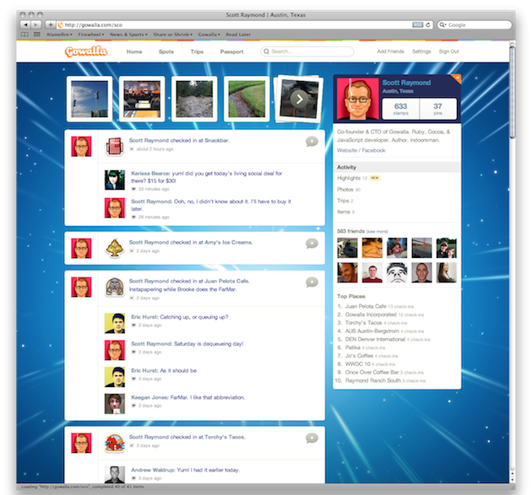Click Safari's back arrow button
Screen dimensions: 532x495
pyautogui.click(x=25, y=24)
